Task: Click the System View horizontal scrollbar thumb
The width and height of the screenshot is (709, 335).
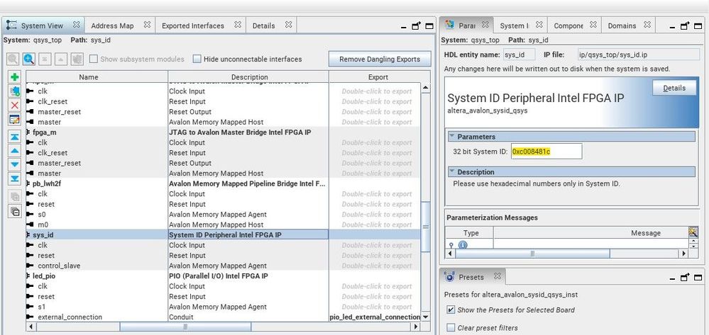Action: (185, 327)
